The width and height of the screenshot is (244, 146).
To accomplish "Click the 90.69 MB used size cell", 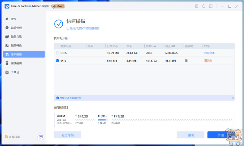I will (113, 53).
